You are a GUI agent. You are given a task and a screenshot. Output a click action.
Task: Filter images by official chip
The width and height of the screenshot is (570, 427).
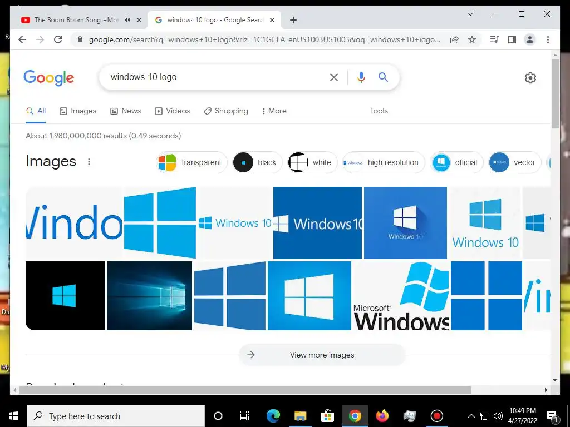pyautogui.click(x=456, y=162)
